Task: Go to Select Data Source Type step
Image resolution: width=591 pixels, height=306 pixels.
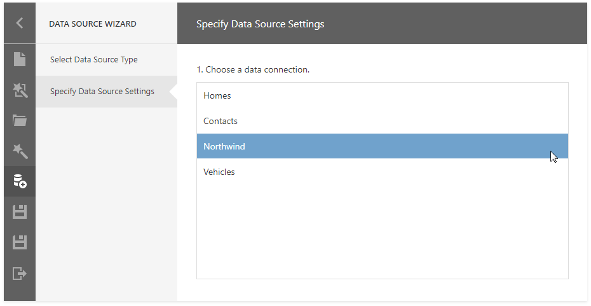Action: point(94,60)
